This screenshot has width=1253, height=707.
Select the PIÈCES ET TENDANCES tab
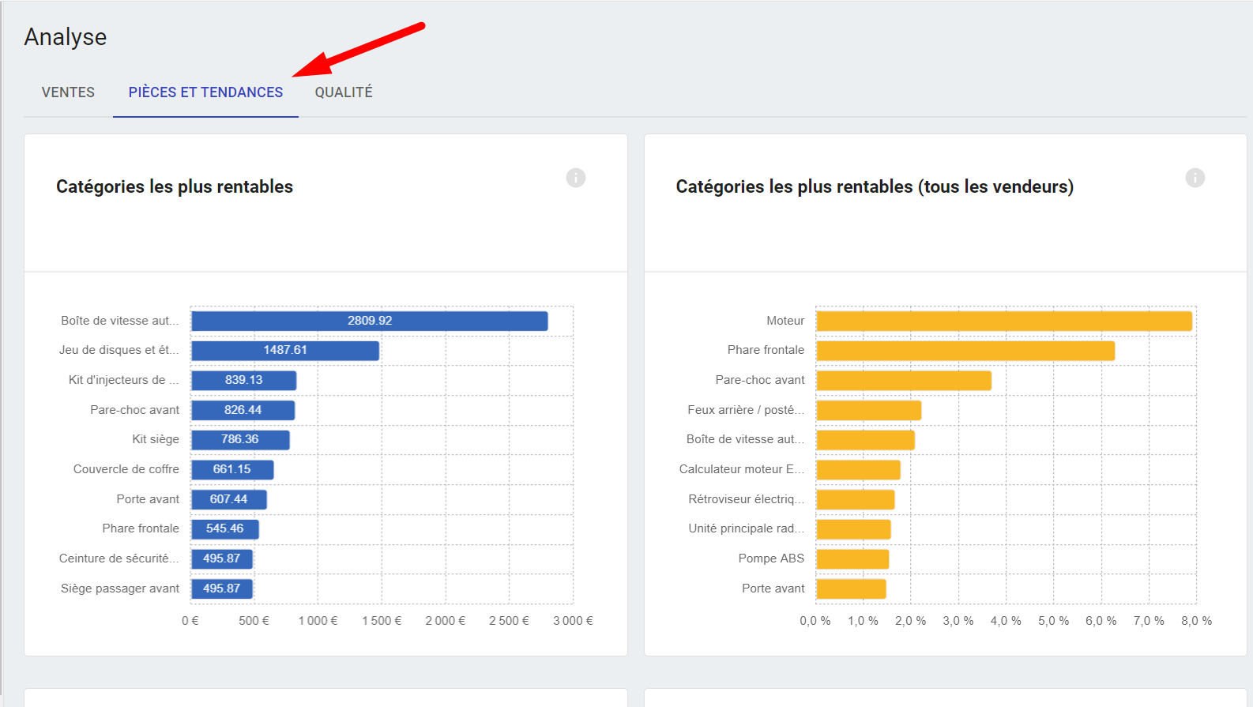(205, 92)
